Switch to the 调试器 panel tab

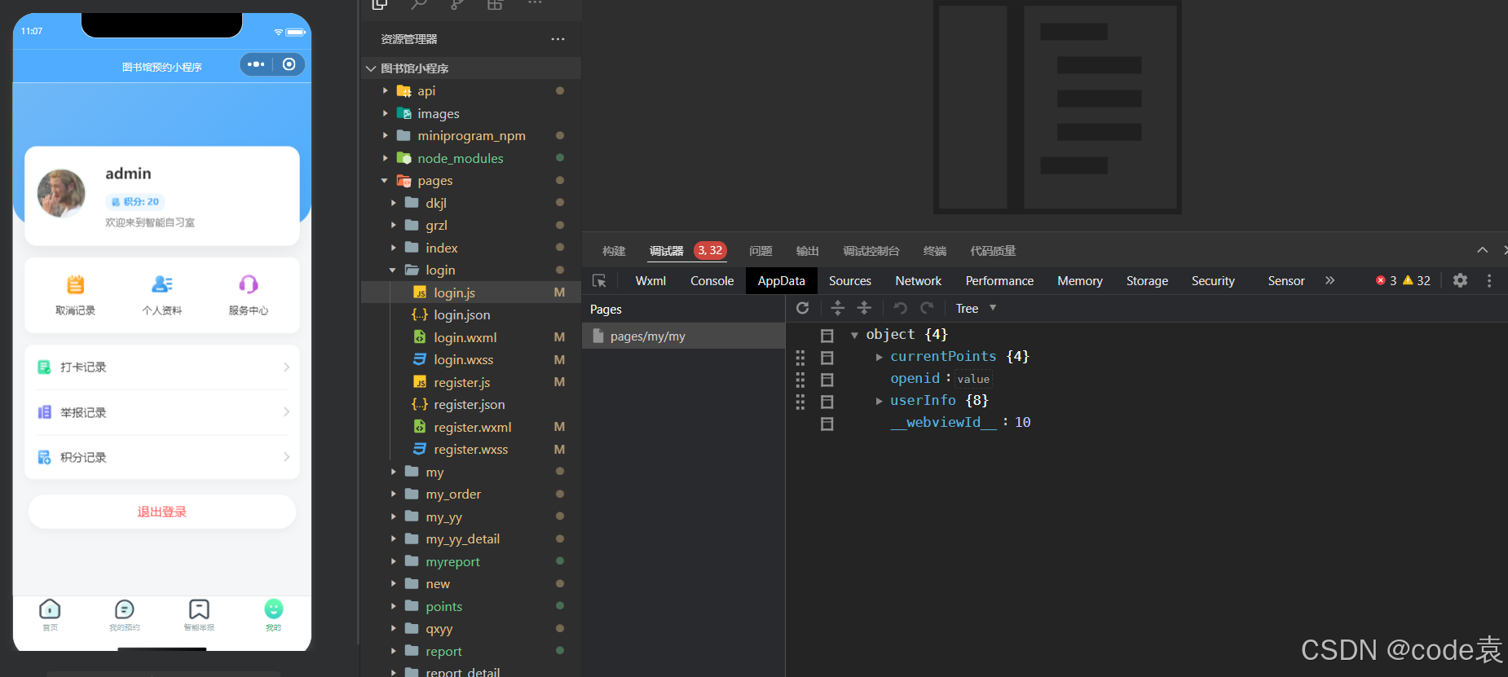tap(666, 251)
